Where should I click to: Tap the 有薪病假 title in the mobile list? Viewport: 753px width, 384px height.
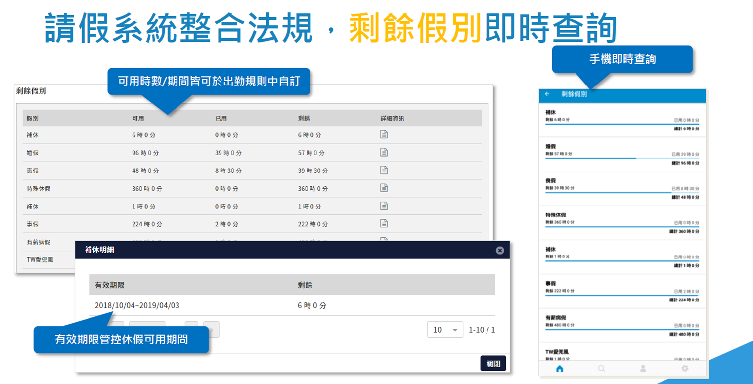tap(556, 318)
